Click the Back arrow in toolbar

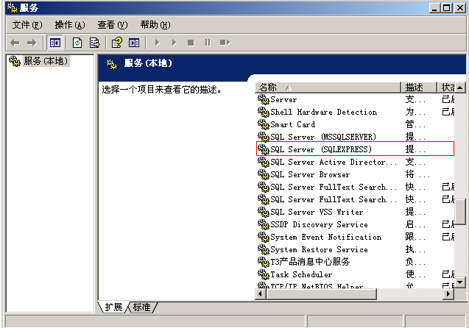coord(15,43)
